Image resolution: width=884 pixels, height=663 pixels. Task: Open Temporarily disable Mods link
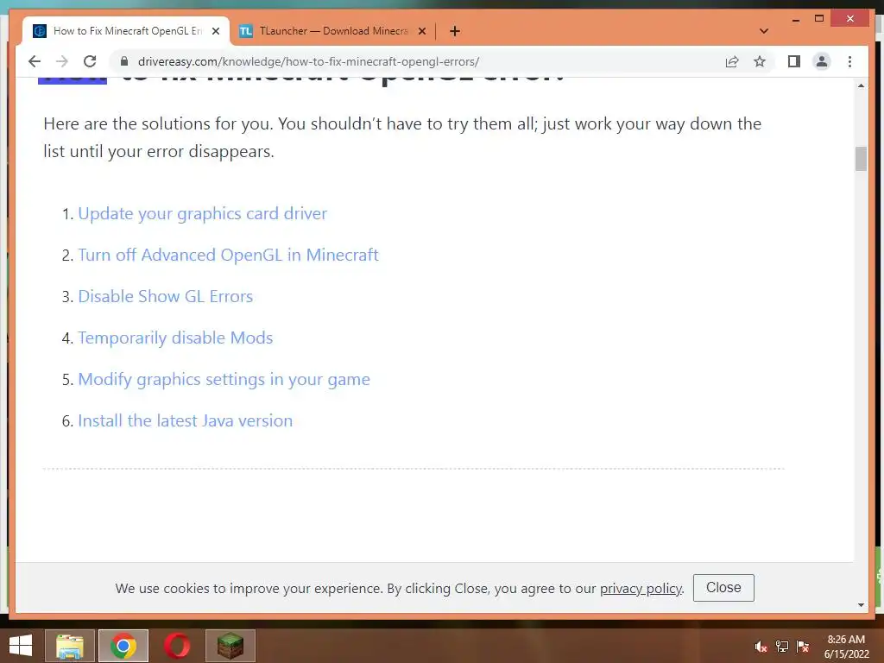(x=175, y=338)
